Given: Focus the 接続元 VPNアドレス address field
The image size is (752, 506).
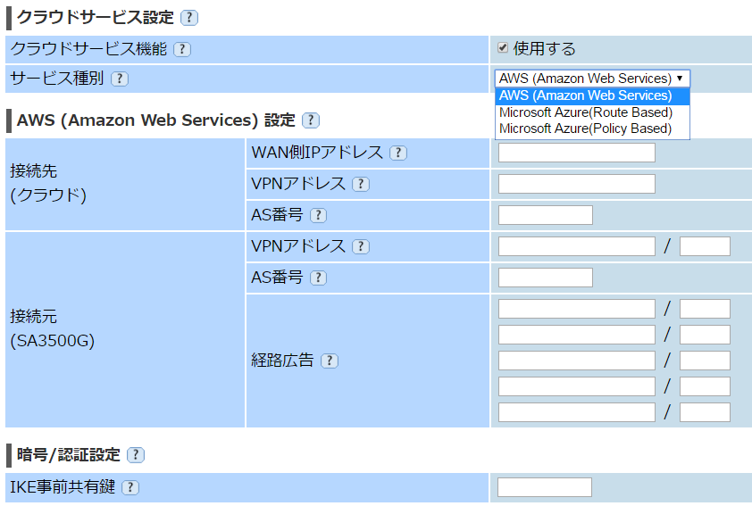Looking at the screenshot, I should click(x=576, y=246).
